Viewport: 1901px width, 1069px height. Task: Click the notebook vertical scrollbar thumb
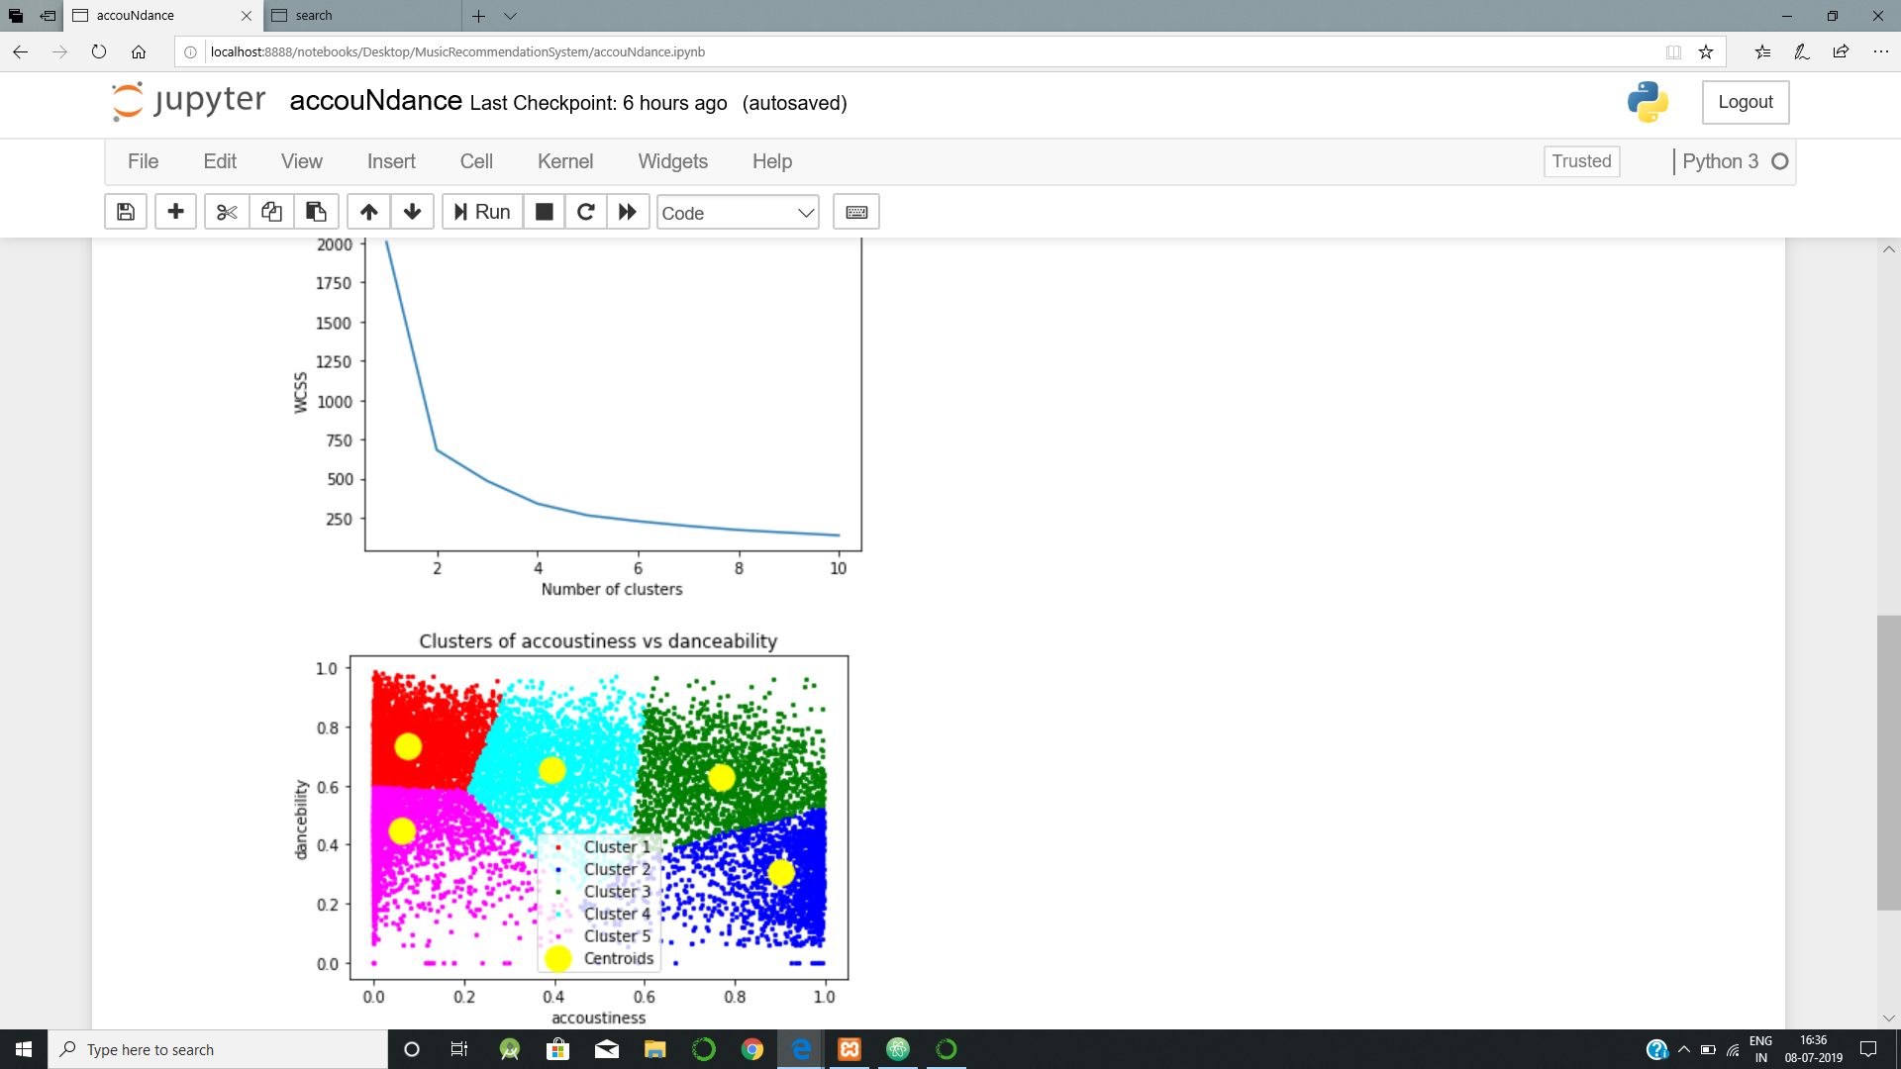click(x=1888, y=762)
